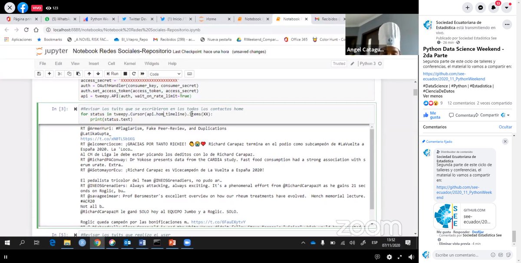Toggle the notebook Trusted indicator
Viewport: 521px width, 263px height.
pyautogui.click(x=339, y=63)
